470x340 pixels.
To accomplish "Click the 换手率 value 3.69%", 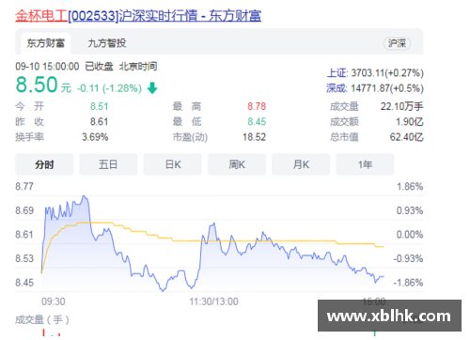I will click(95, 137).
